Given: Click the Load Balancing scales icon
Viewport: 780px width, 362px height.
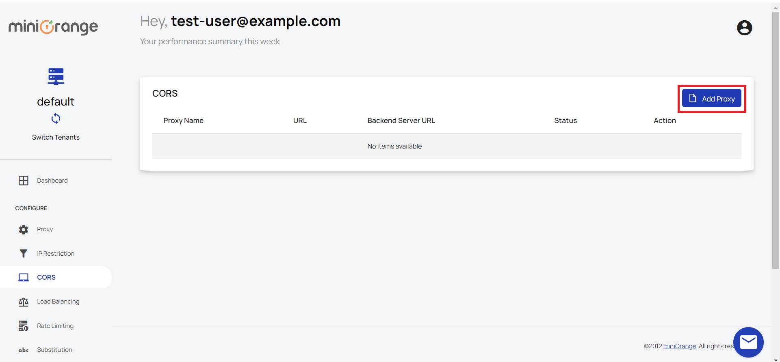Looking at the screenshot, I should pyautogui.click(x=24, y=302).
